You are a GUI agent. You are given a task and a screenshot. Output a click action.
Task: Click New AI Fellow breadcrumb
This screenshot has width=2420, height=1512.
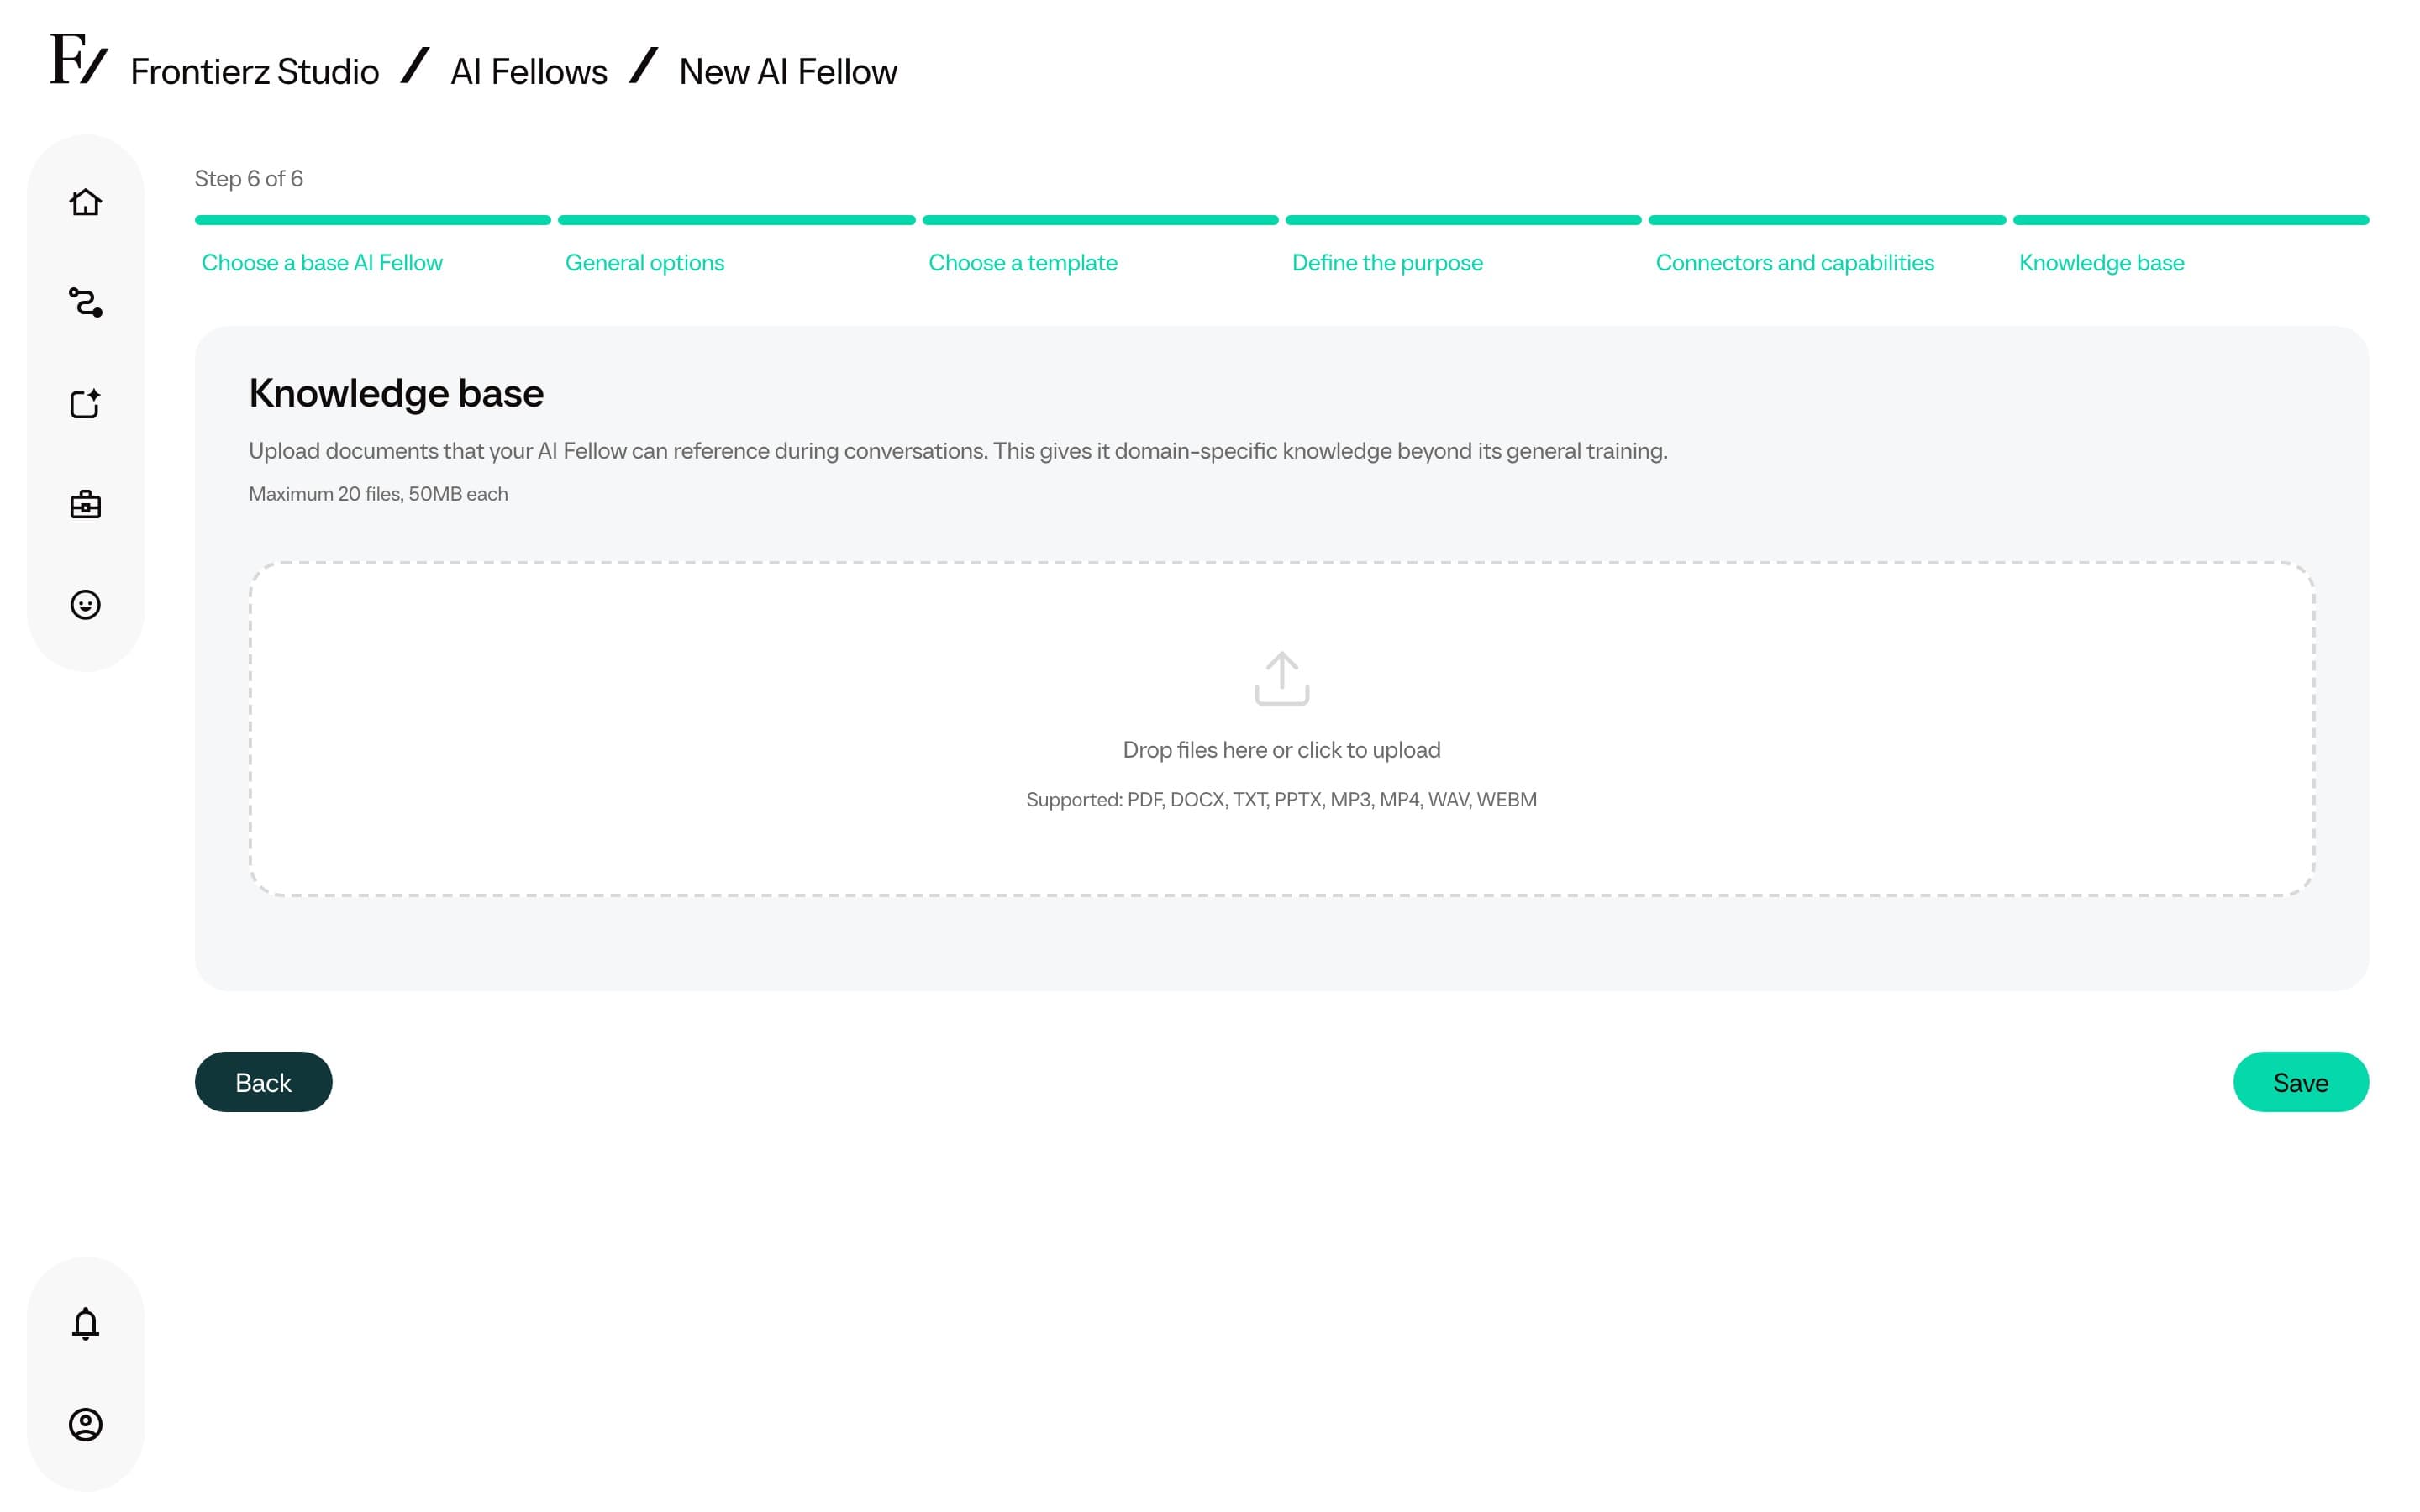pos(788,72)
